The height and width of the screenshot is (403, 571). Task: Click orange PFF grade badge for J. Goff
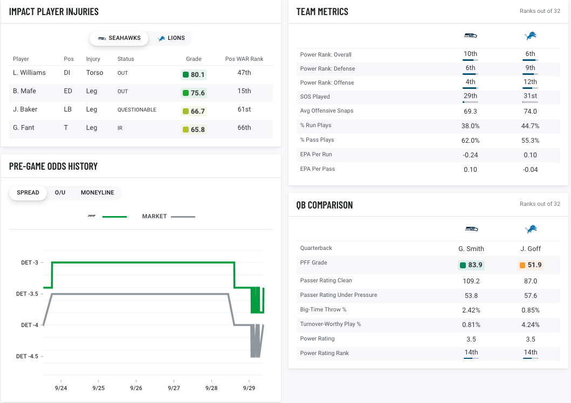530,265
